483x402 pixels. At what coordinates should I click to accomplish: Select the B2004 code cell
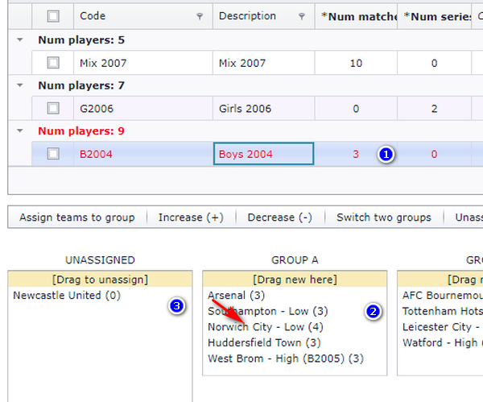point(143,154)
